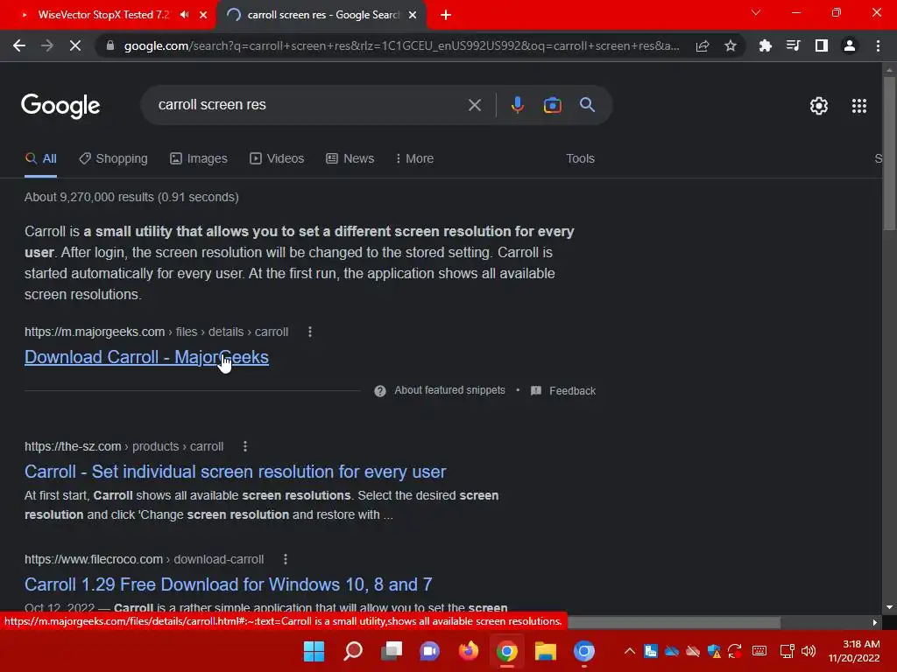Click the vertical scrollbar thumb
Viewport: 897px width, 672px height.
point(889,153)
